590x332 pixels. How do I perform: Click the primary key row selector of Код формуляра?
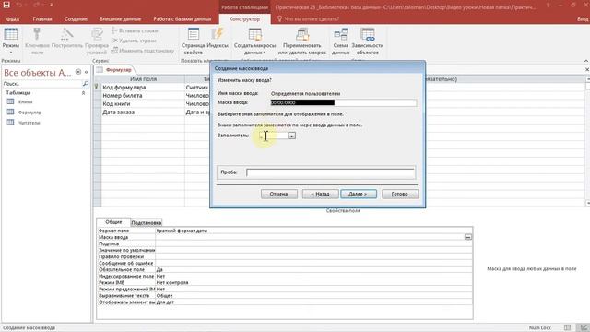pos(97,88)
